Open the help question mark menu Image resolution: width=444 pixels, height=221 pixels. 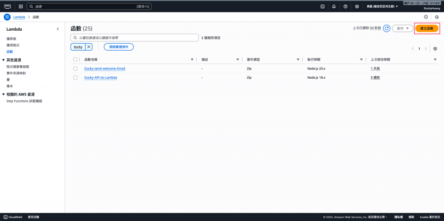[346, 6]
